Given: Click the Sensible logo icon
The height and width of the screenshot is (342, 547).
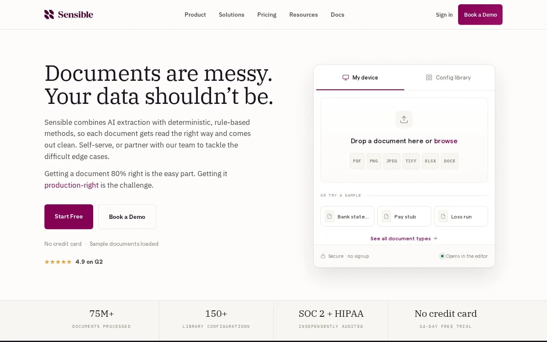Looking at the screenshot, I should 49,15.
